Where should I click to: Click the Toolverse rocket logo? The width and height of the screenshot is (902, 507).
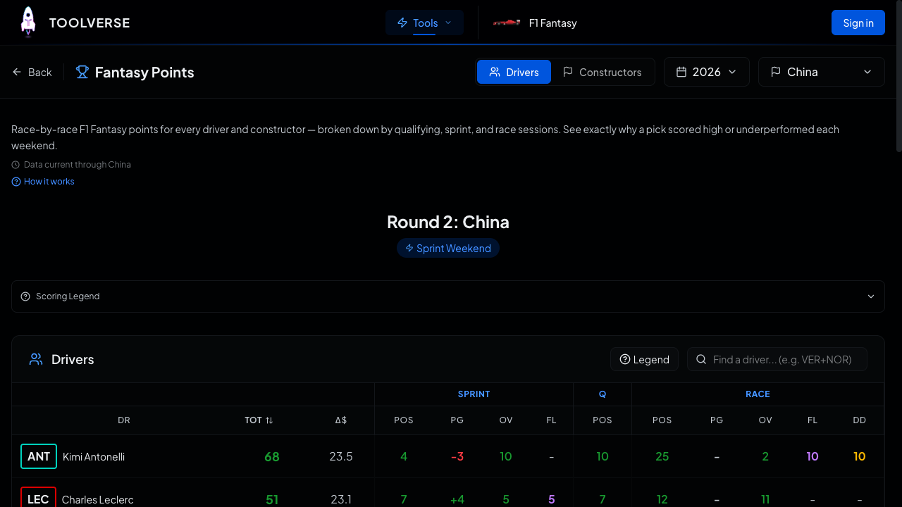click(28, 22)
